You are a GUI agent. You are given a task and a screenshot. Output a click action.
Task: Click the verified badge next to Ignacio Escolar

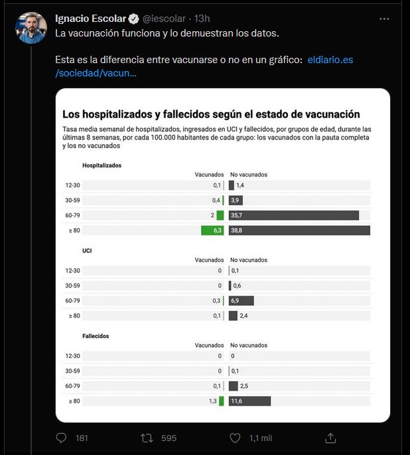[x=133, y=19]
